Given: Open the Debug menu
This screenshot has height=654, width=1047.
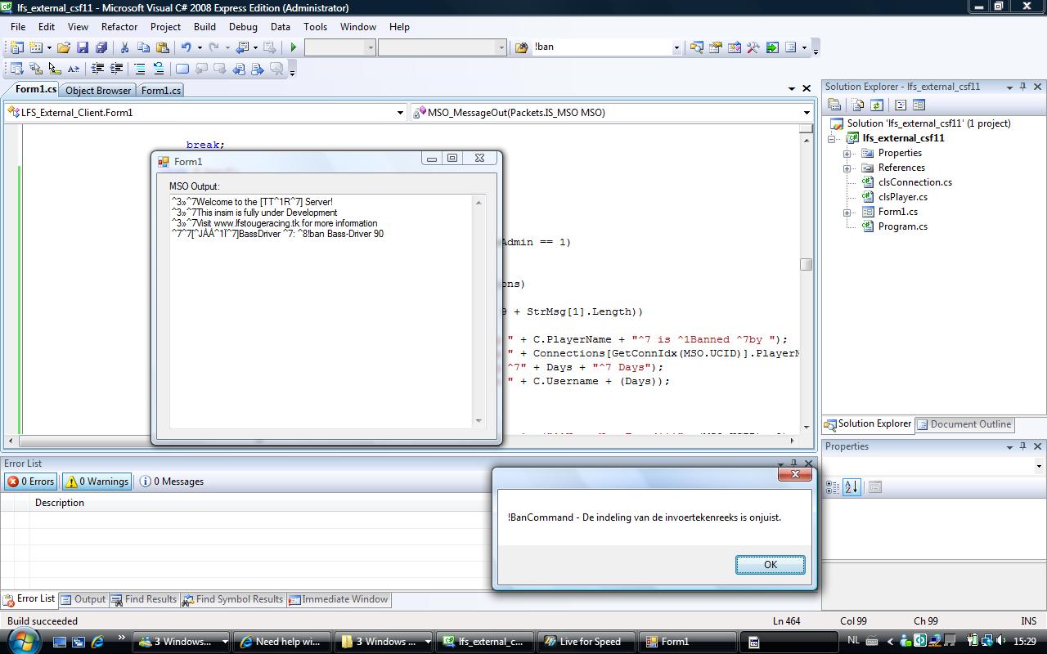Looking at the screenshot, I should tap(243, 27).
